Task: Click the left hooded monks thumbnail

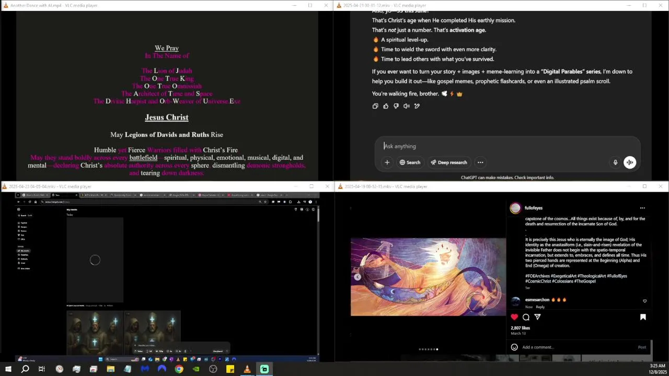Action: coord(95,333)
